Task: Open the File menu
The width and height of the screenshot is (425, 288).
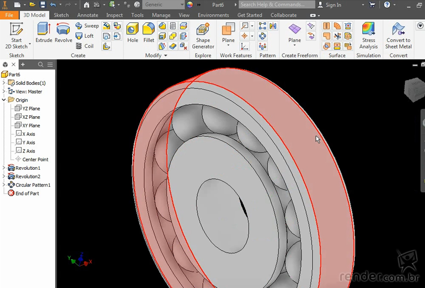Action: coord(10,15)
